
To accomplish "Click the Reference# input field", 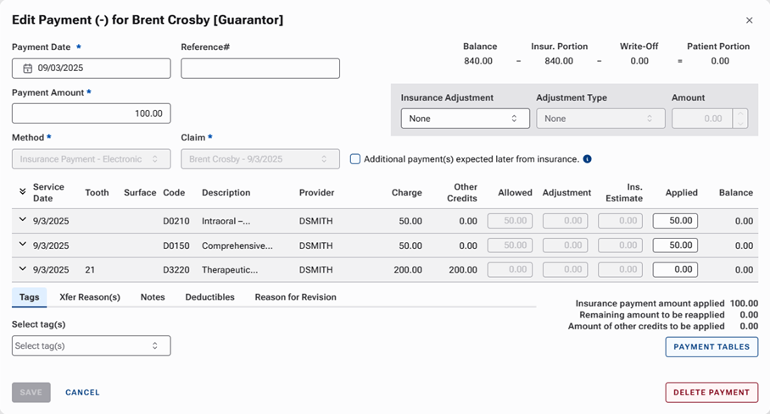I will point(259,69).
